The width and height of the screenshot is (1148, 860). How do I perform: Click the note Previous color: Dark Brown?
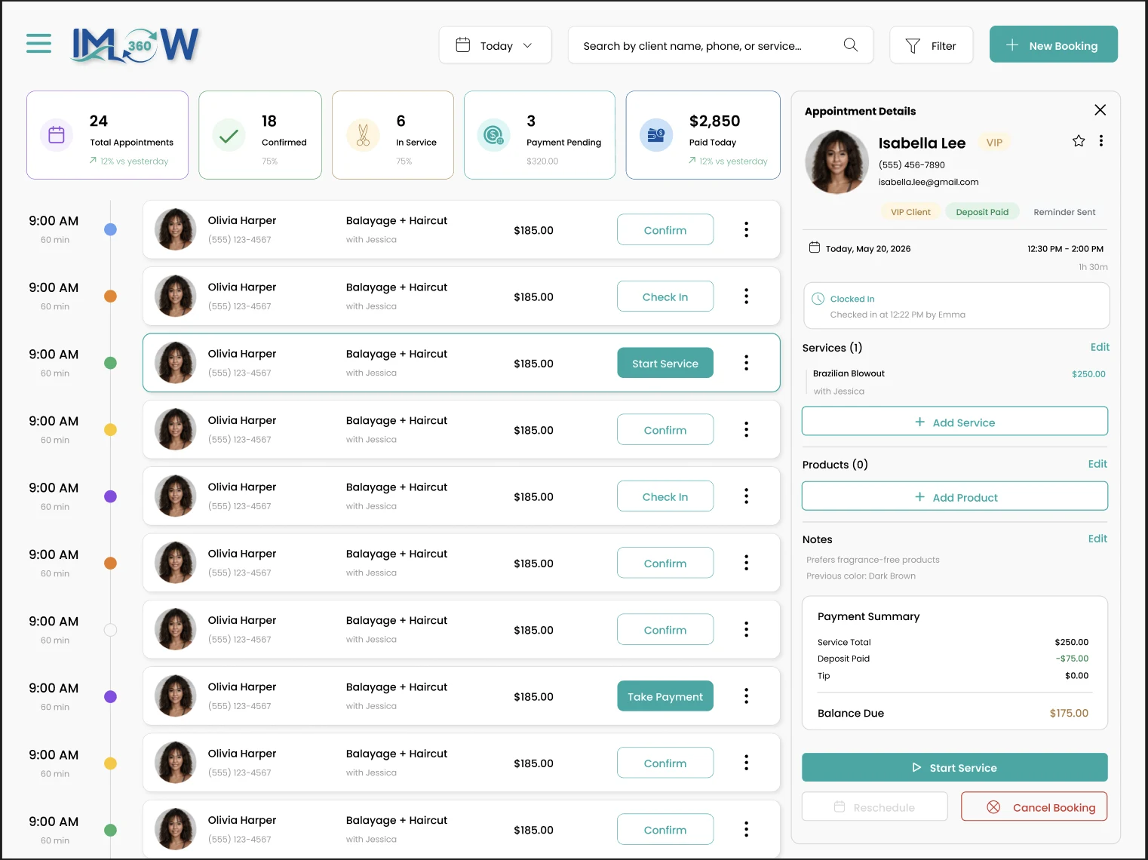point(861,576)
